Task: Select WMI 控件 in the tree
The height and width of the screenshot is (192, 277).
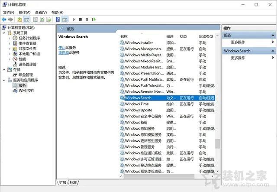Action: pos(26,91)
